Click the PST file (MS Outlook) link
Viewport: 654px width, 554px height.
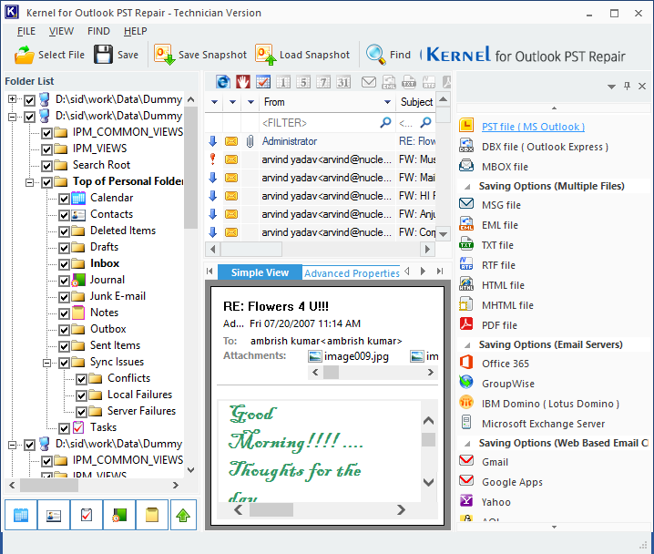coord(533,127)
